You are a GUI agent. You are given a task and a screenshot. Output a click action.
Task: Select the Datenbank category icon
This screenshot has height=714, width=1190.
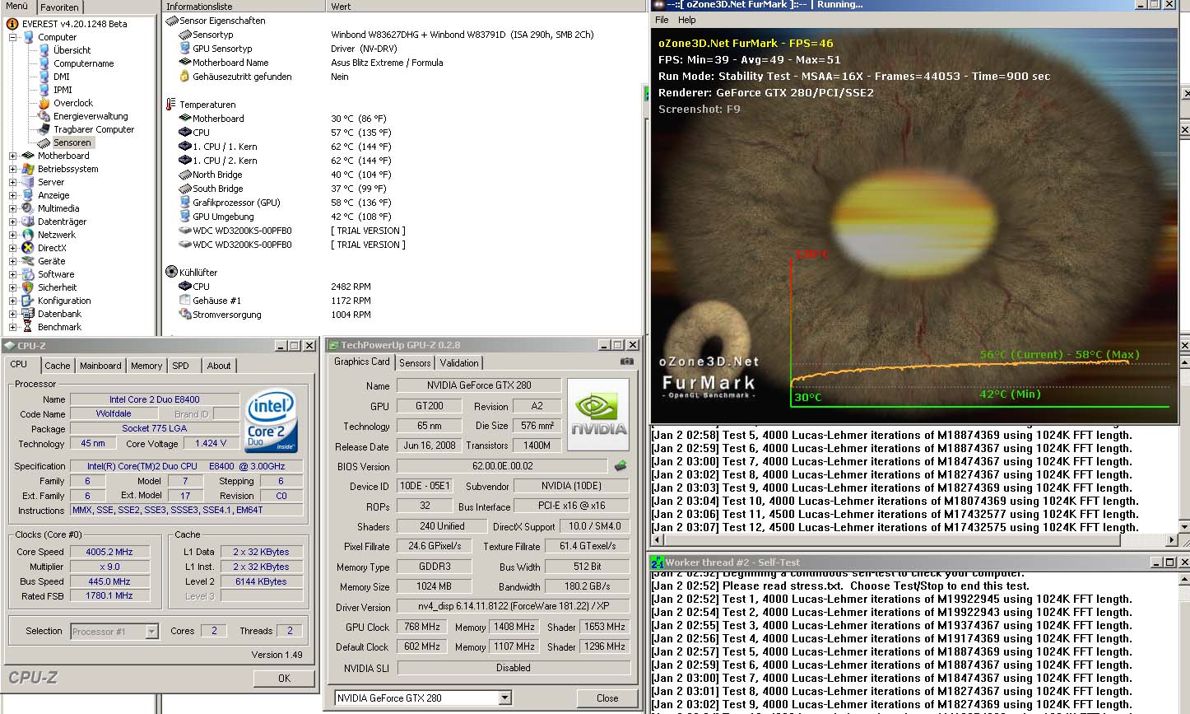[28, 314]
